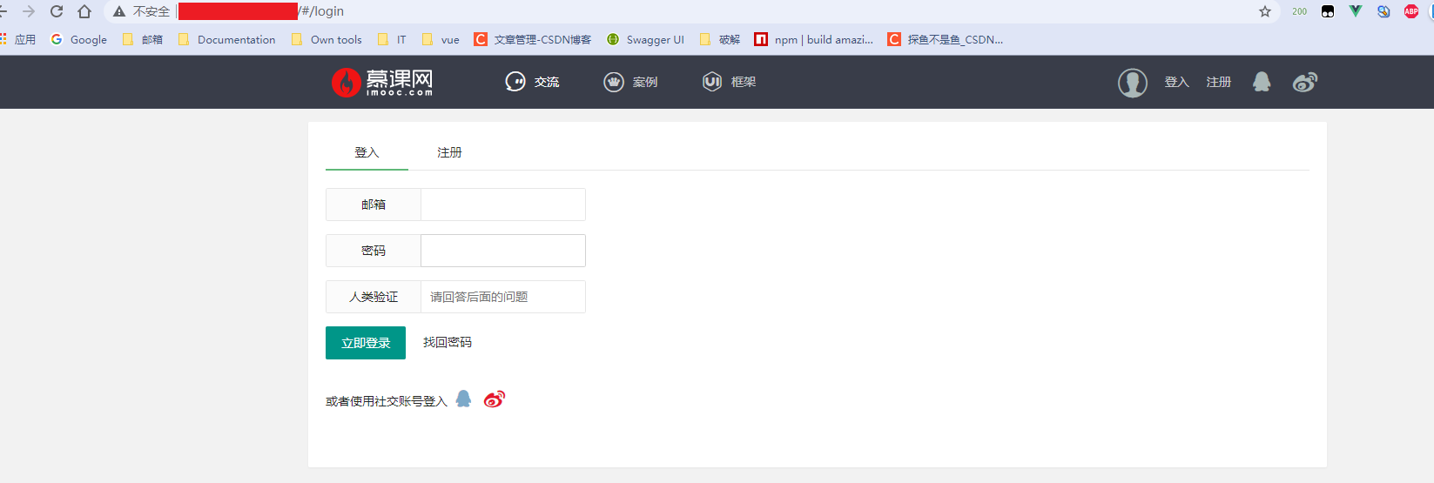Go to browser home page icon
Screen dimensions: 1434x483
[84, 11]
